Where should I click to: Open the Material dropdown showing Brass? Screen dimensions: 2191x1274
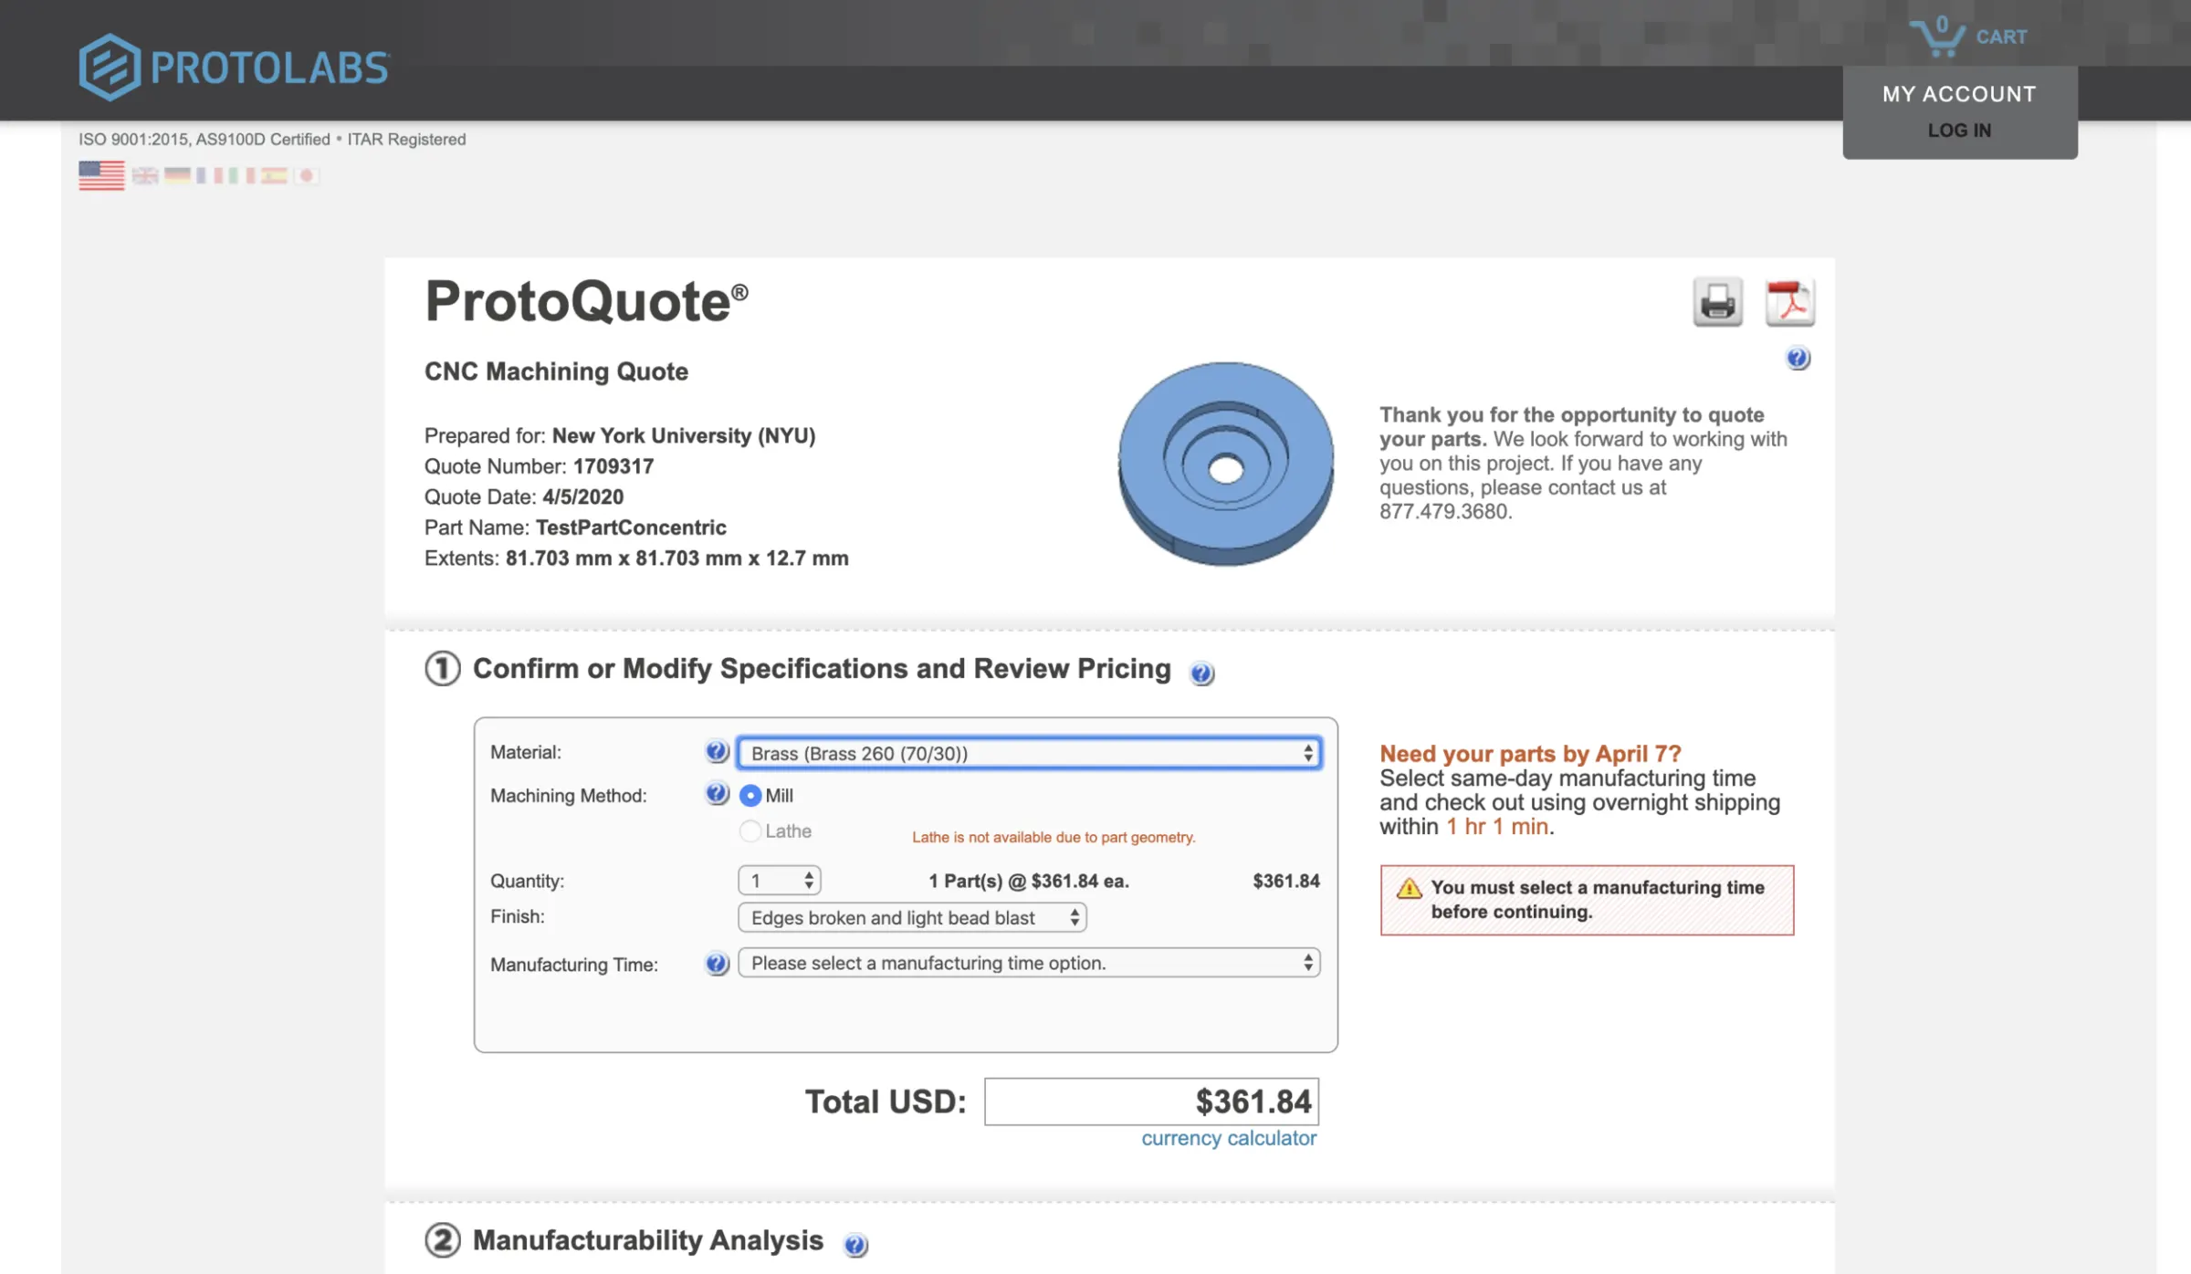(x=1029, y=753)
